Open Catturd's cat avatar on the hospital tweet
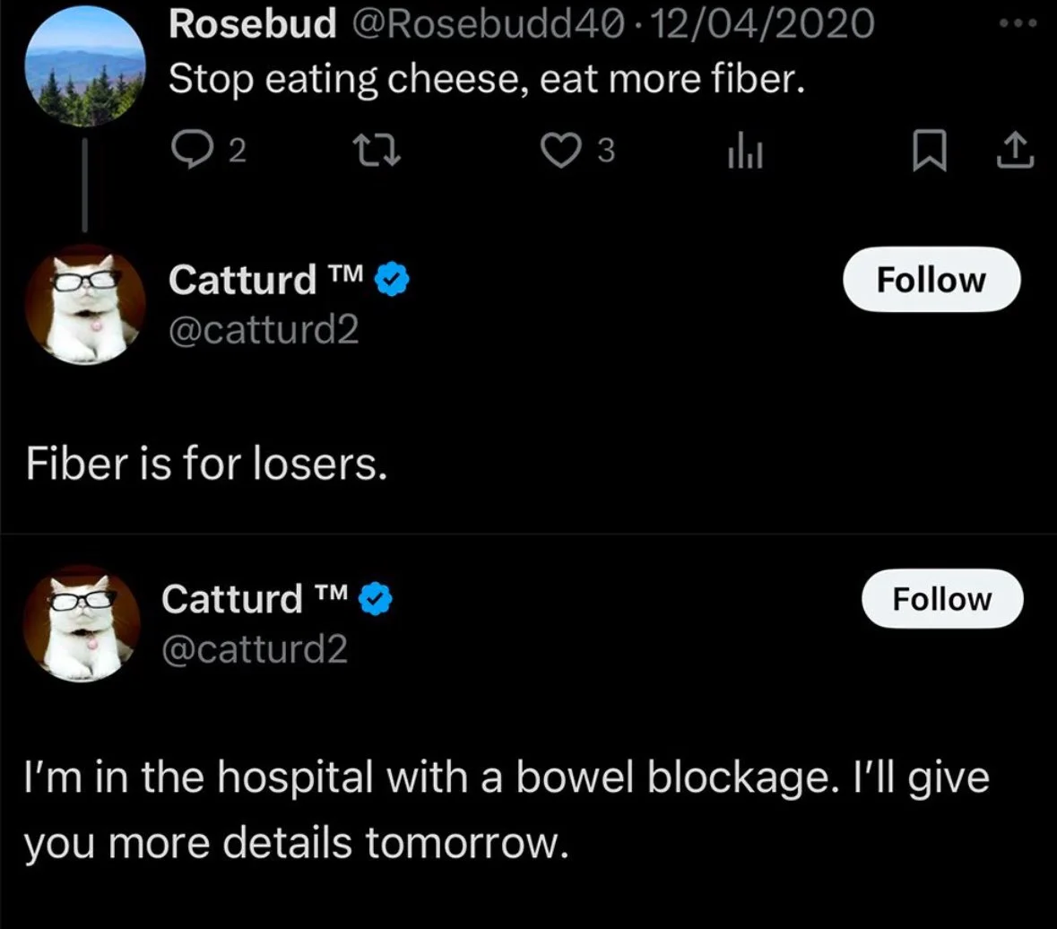The image size is (1057, 929). [x=82, y=624]
